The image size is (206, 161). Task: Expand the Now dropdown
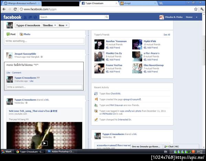[63, 25]
